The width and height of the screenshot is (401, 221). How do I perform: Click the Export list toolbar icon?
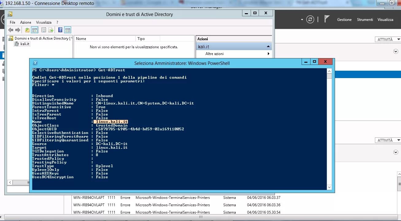point(51,30)
